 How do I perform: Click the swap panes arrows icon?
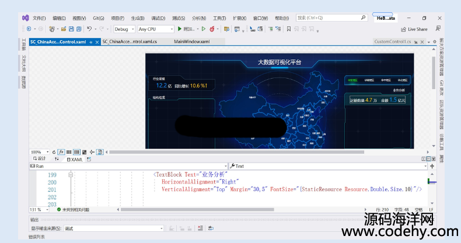tap(57, 159)
